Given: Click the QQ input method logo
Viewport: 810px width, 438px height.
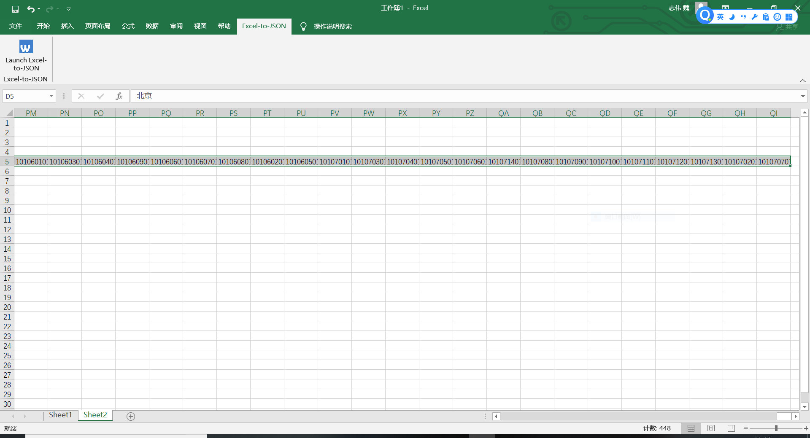Looking at the screenshot, I should click(x=705, y=16).
